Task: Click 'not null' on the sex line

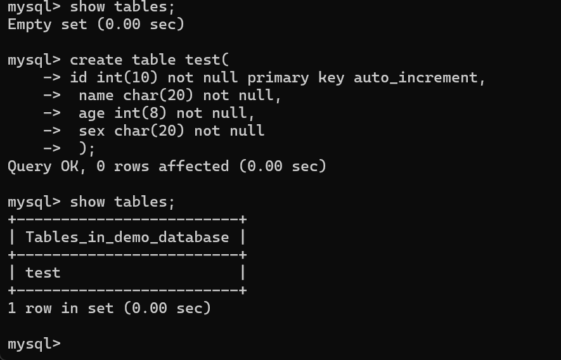Action: [229, 131]
